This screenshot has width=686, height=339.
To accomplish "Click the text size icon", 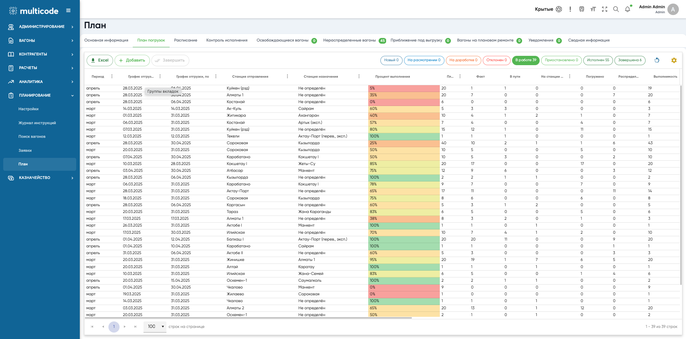I will click(x=593, y=9).
